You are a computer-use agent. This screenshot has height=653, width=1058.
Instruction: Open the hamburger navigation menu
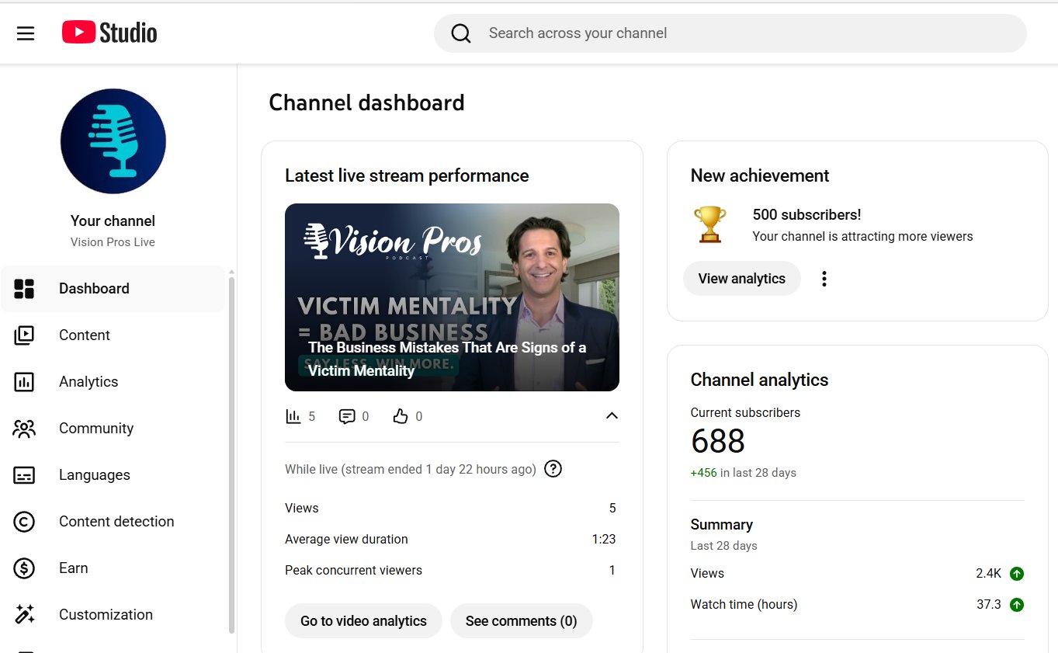pyautogui.click(x=26, y=33)
